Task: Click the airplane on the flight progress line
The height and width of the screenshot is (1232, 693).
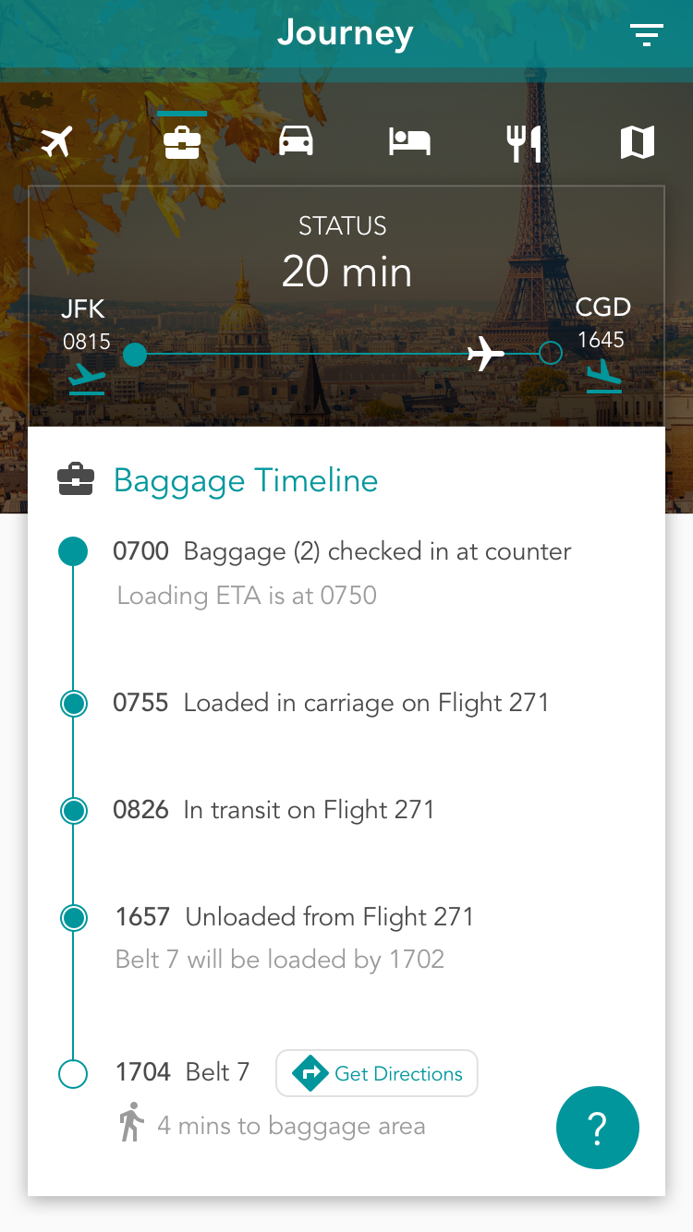Action: pos(485,354)
